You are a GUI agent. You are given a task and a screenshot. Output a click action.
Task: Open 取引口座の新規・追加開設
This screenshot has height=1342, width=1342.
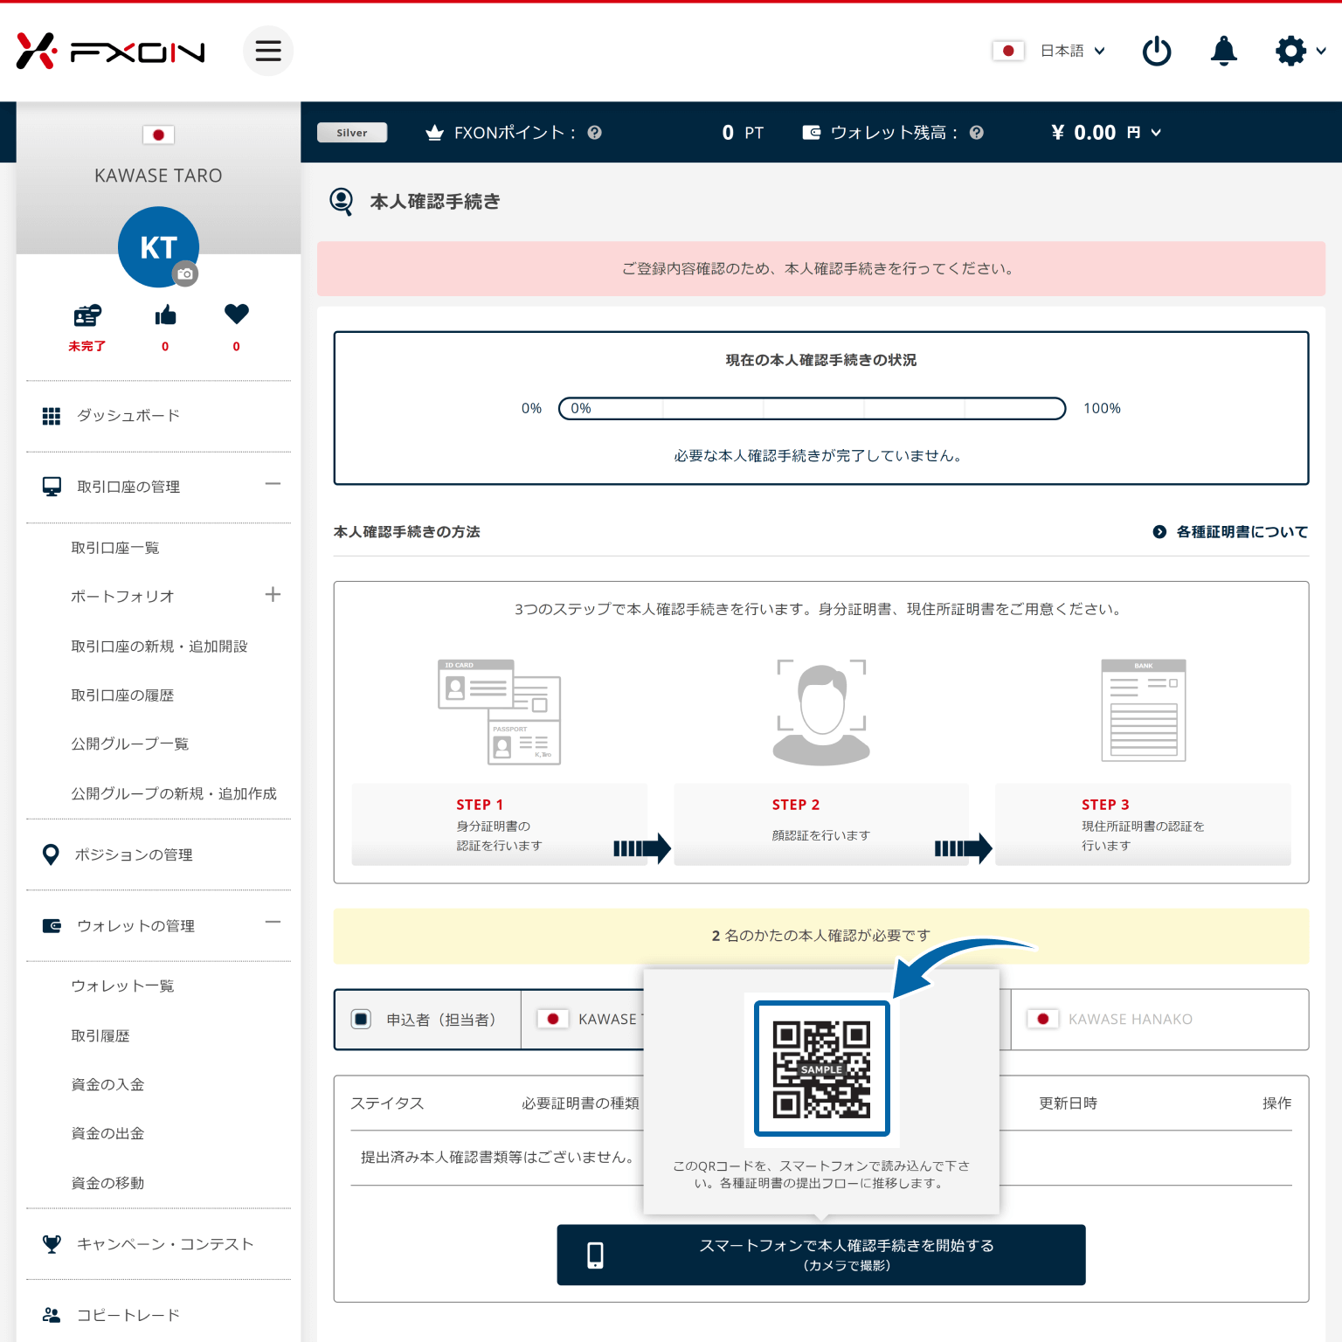(159, 647)
